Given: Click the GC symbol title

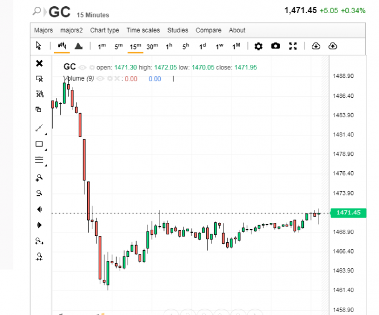Looking at the screenshot, I should tap(59, 12).
